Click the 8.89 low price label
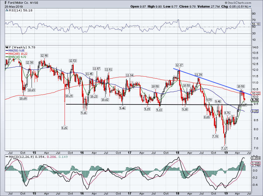263x196 pixels. coord(207,117)
